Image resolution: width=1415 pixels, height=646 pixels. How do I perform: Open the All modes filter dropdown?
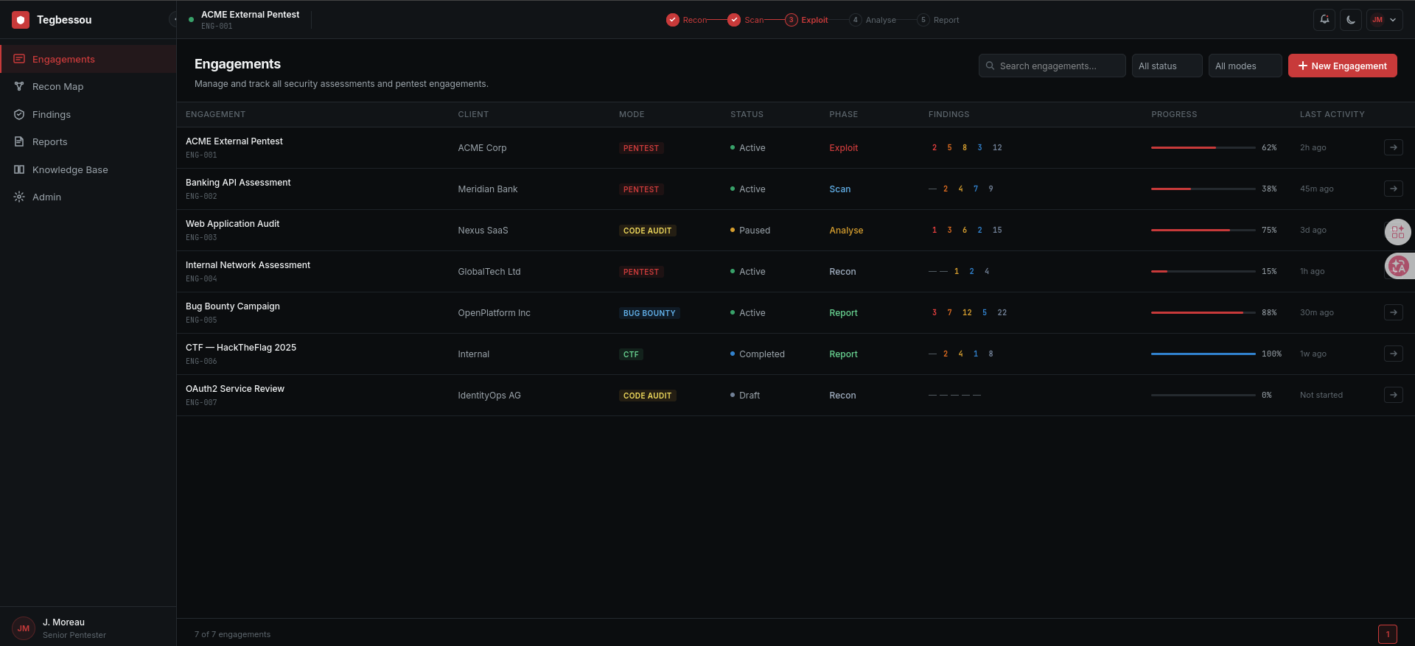coord(1245,66)
